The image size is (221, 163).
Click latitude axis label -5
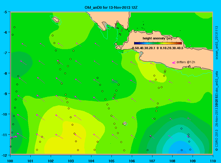pos(5,12)
